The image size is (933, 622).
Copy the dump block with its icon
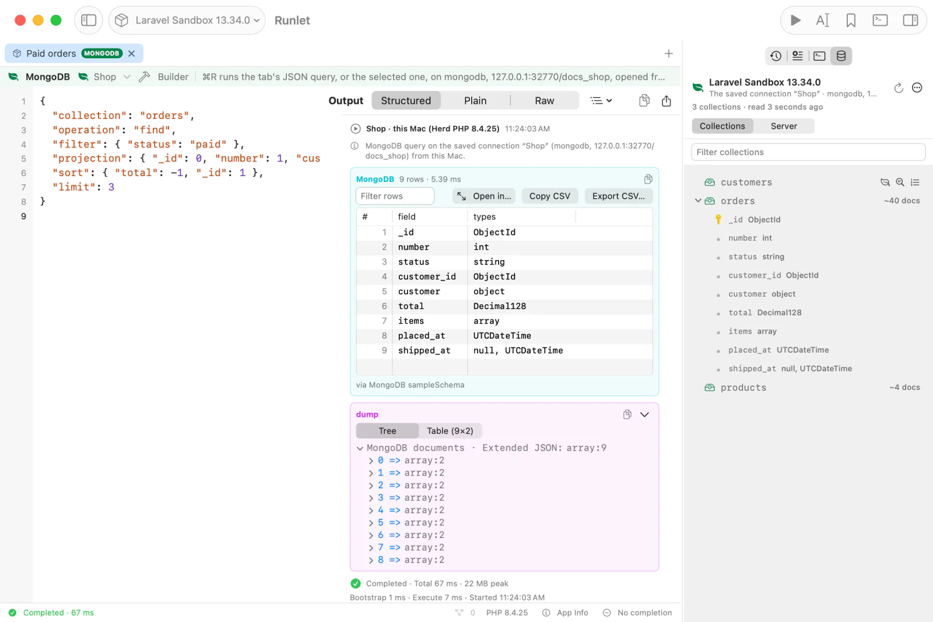[627, 414]
